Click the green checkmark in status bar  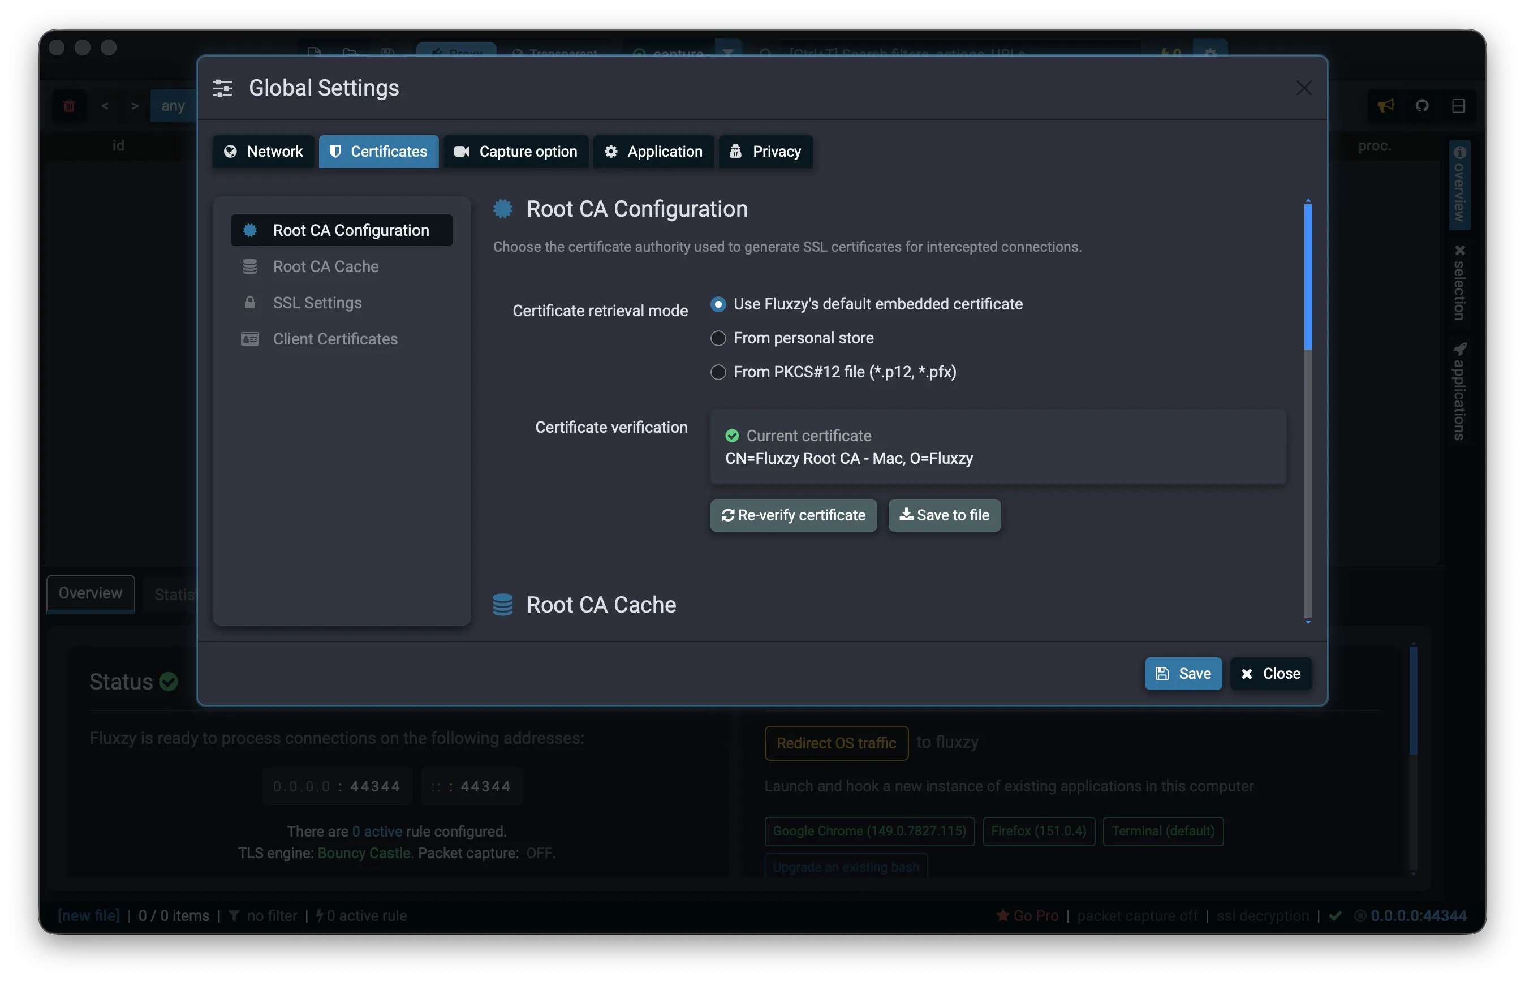(1335, 916)
